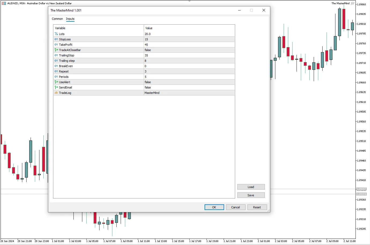Cancel The MasterMind dialog
Image resolution: width=370 pixels, height=245 pixels.
pos(236,207)
